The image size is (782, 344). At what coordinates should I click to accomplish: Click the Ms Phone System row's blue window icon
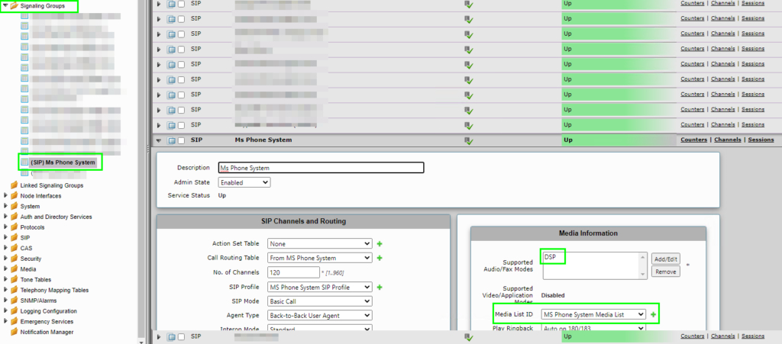coord(171,140)
